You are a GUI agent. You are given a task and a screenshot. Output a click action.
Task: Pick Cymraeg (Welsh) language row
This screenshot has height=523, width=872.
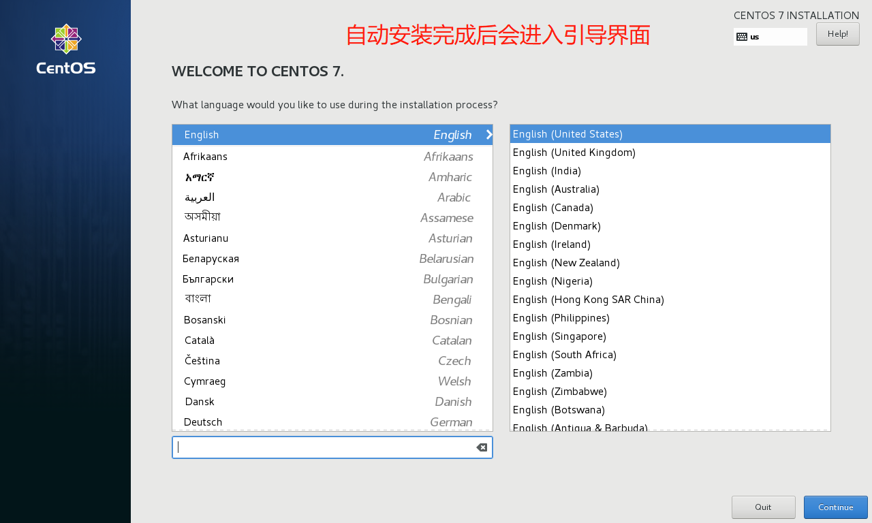click(x=332, y=381)
